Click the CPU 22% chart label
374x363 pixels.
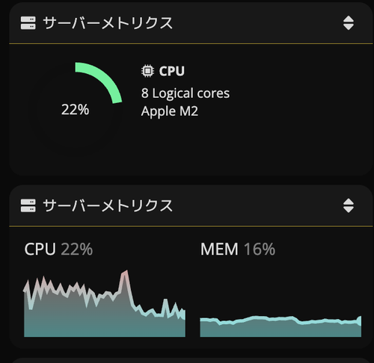coord(58,249)
